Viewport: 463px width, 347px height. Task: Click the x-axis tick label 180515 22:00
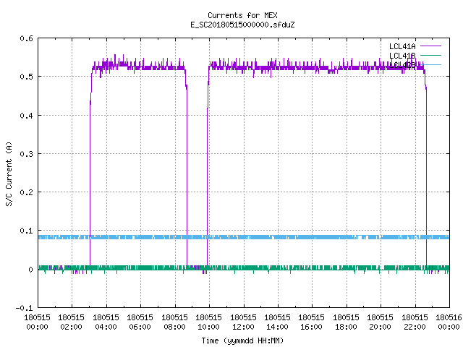(x=415, y=322)
